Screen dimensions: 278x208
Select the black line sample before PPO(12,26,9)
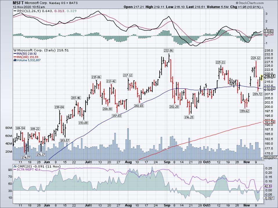coord(15,11)
